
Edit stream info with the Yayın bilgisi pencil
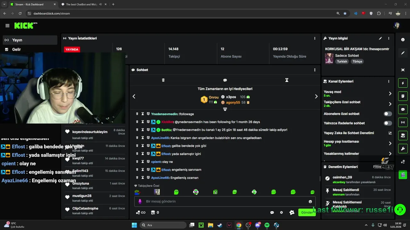point(381,38)
